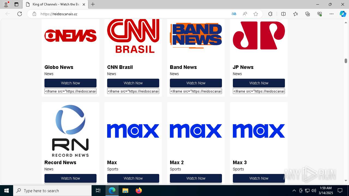View site information lock icon
Screen dimensions: 349x196
tap(34, 14)
